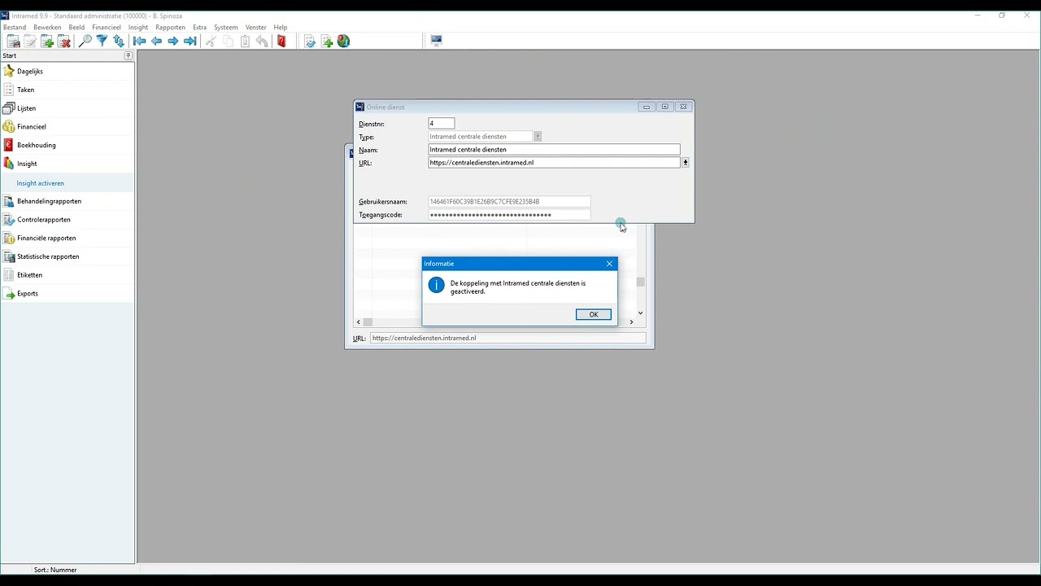1041x586 pixels.
Task: Click the document with green plus icon
Action: pyautogui.click(x=327, y=42)
